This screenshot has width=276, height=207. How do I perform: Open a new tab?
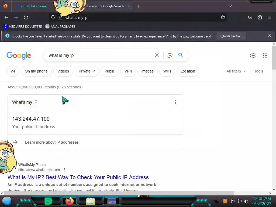(139, 6)
